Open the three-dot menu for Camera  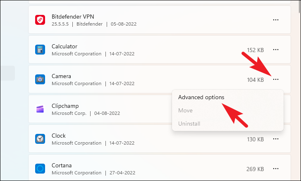point(276,79)
